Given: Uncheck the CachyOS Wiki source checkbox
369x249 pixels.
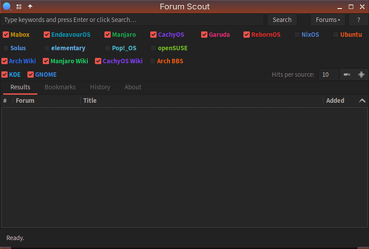Looking at the screenshot, I should (x=98, y=61).
